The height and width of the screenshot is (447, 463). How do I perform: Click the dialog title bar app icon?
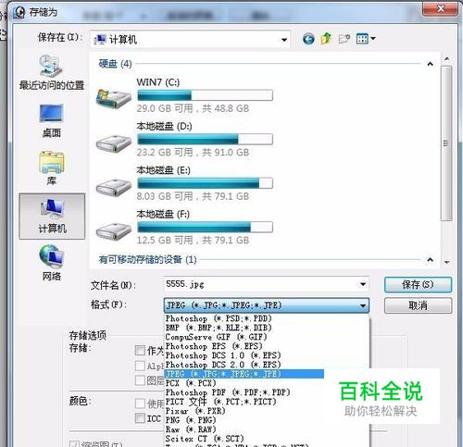pos(19,12)
